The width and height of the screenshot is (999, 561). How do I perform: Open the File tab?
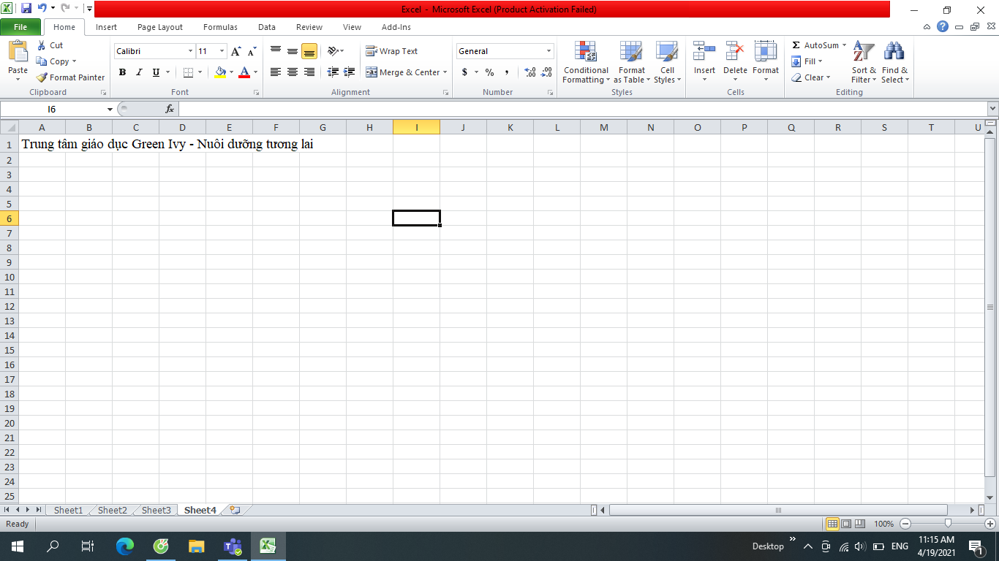coord(20,27)
